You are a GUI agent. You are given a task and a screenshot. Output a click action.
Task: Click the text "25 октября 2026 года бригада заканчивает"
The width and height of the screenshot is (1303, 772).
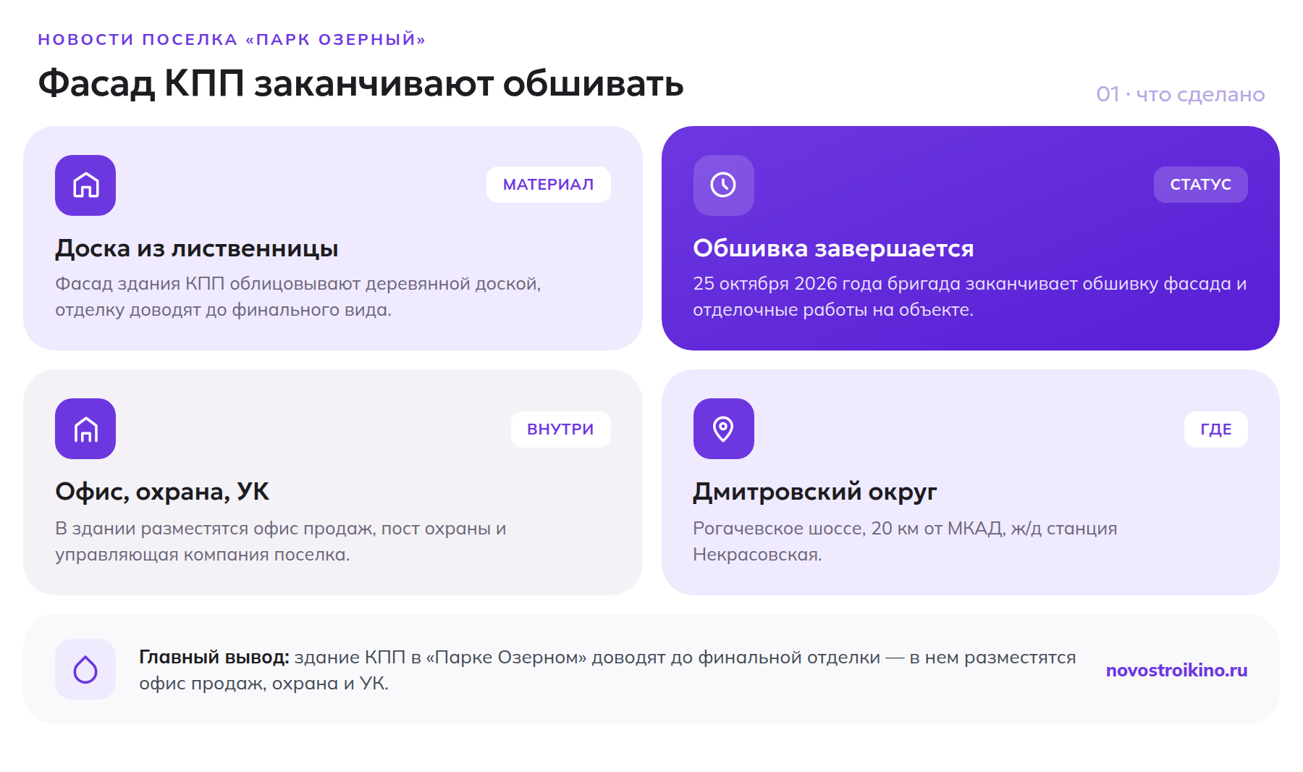point(885,284)
